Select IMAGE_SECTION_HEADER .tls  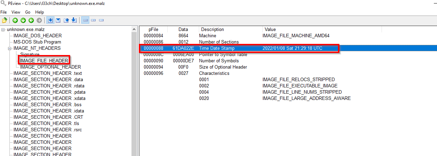47,123
